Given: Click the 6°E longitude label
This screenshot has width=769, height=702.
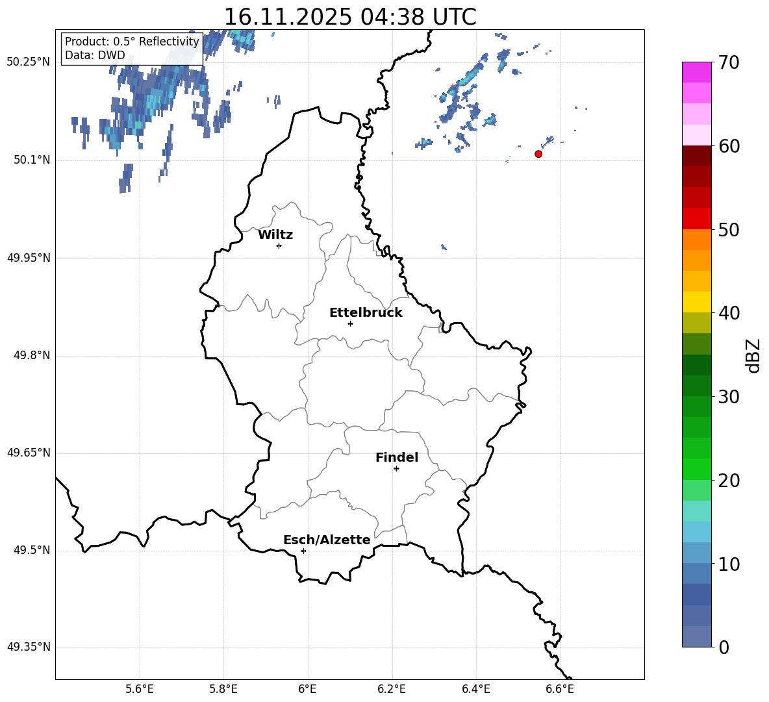Looking at the screenshot, I should pyautogui.click(x=307, y=689).
